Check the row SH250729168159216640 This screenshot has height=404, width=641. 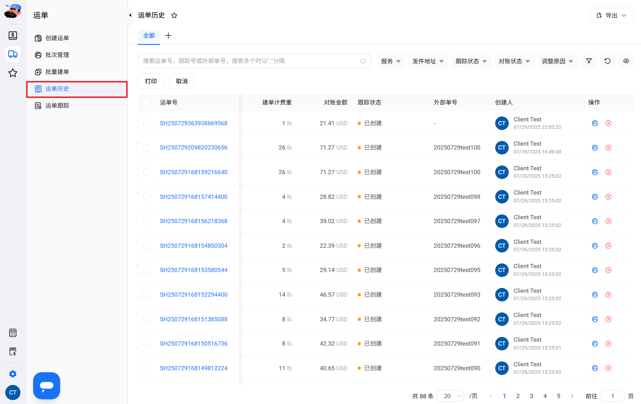[147, 172]
